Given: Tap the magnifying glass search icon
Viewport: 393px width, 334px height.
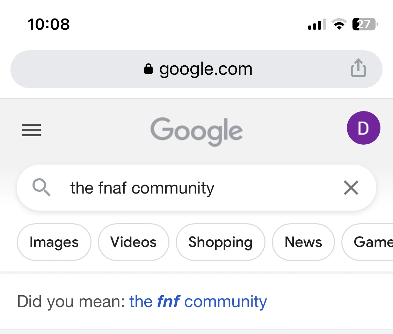Looking at the screenshot, I should (x=42, y=188).
